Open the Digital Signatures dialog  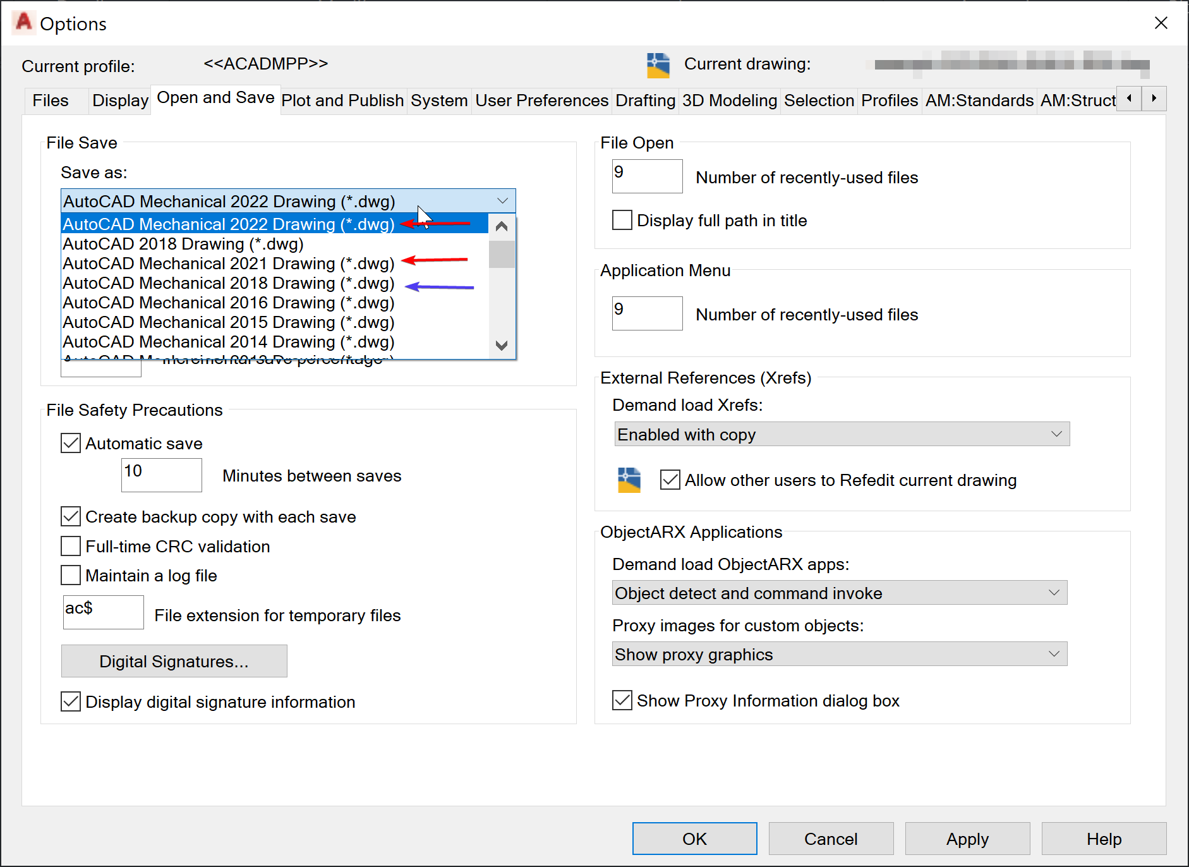(174, 661)
